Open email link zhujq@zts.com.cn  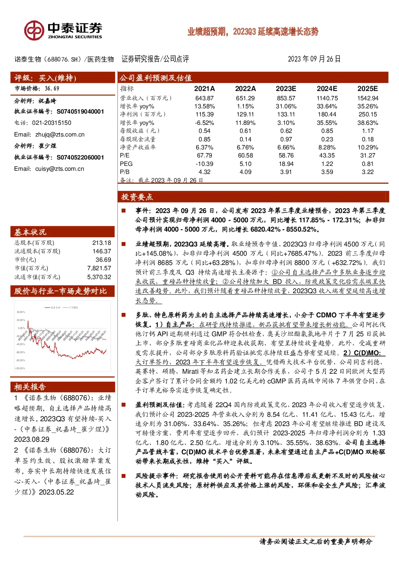point(60,135)
